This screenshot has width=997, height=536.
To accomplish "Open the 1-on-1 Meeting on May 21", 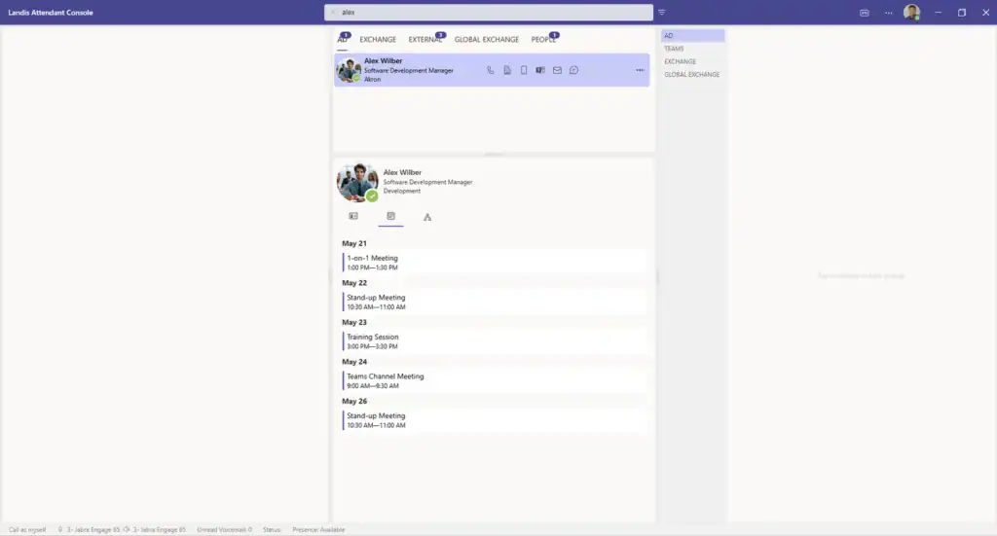I will coord(494,263).
